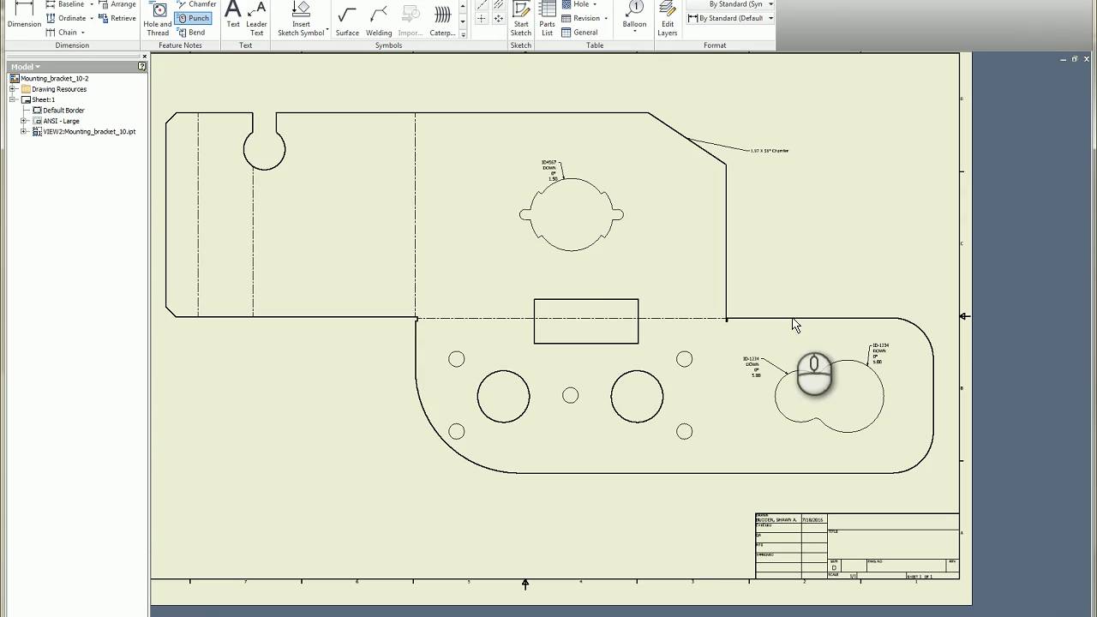
Task: Select the Chamfer note tool
Action: click(x=194, y=3)
